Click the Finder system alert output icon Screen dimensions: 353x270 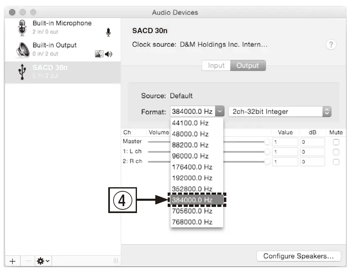pos(99,54)
